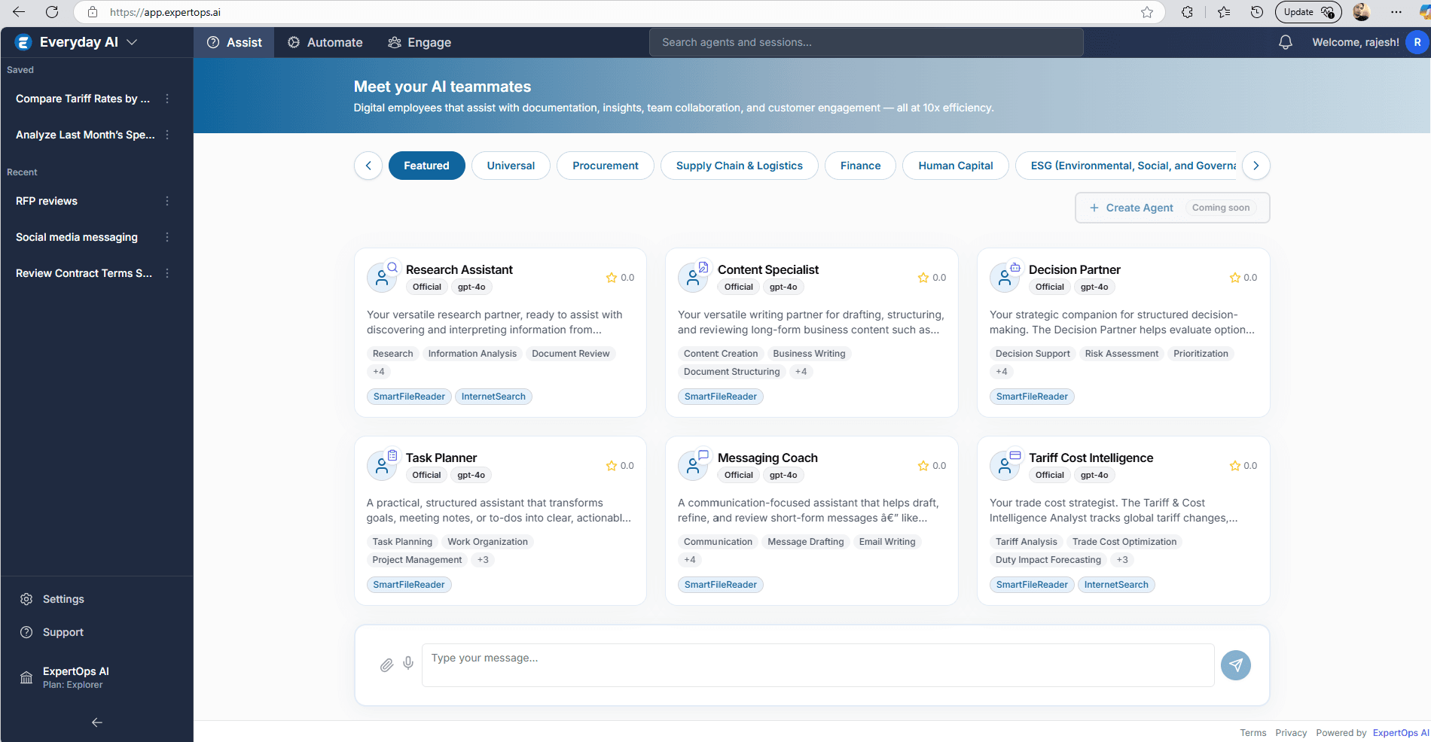
Task: Open options for Analyze Last Month's session
Action: click(167, 135)
